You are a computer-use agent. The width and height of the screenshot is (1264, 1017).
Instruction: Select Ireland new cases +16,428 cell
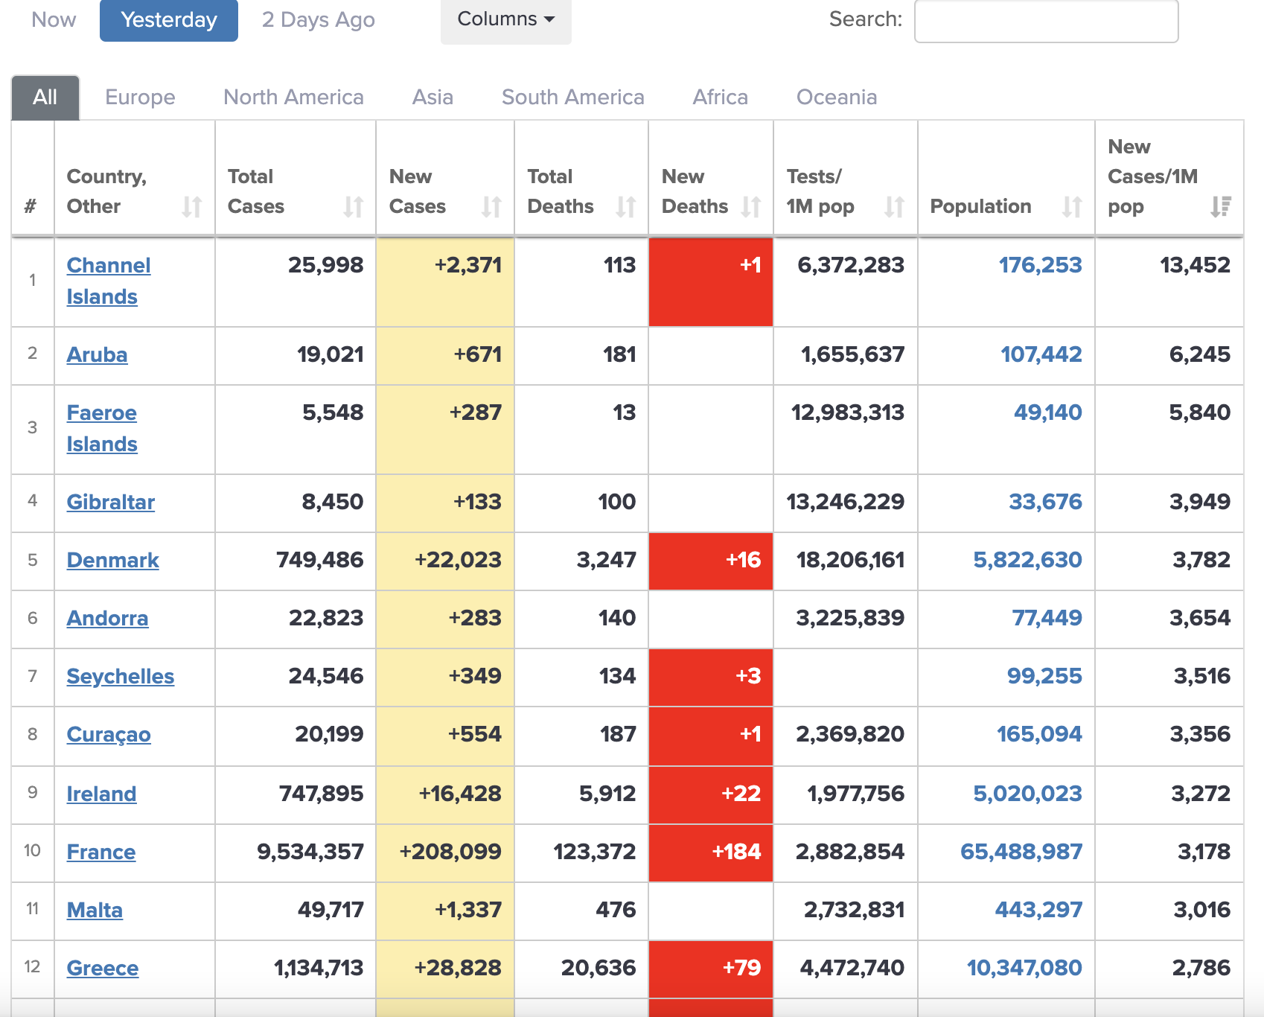445,794
